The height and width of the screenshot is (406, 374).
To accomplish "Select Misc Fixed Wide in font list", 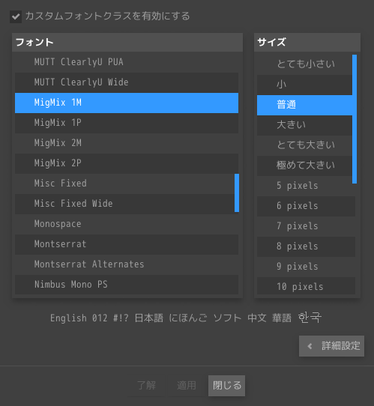I will tap(127, 204).
